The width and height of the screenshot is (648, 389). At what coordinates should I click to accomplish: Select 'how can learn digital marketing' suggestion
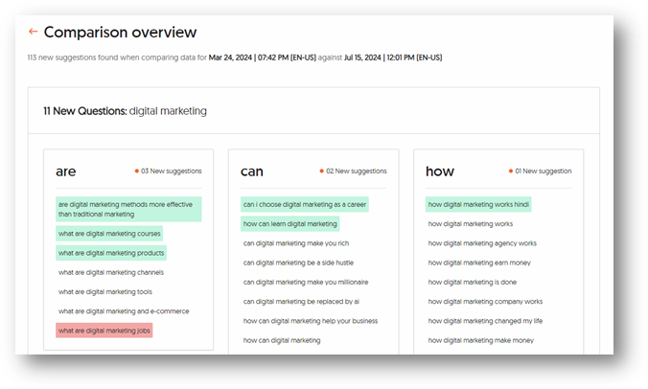click(290, 224)
